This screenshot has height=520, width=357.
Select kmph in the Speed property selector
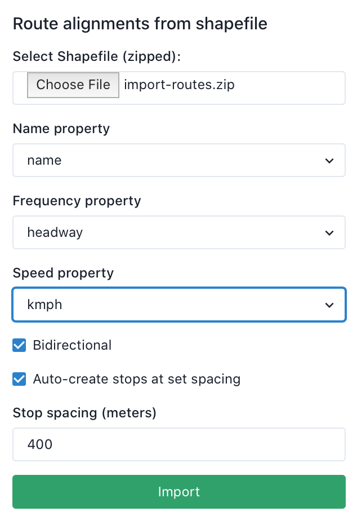[x=179, y=305]
